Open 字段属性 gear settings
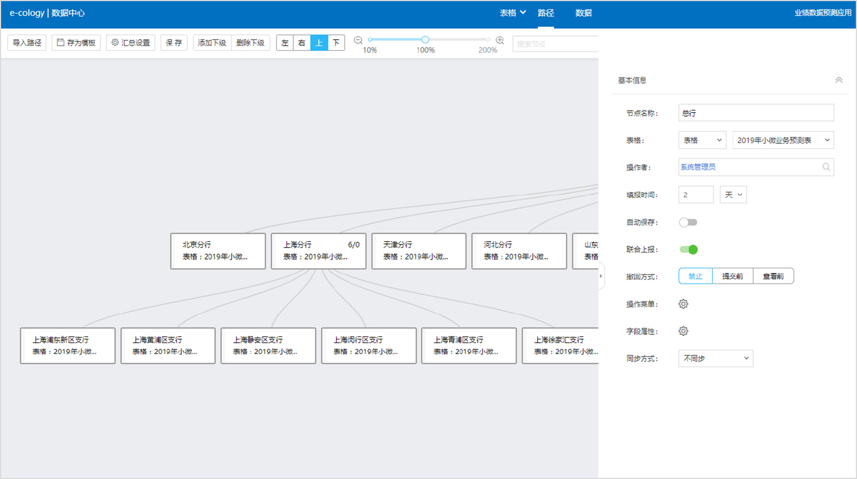857x479 pixels. [683, 331]
